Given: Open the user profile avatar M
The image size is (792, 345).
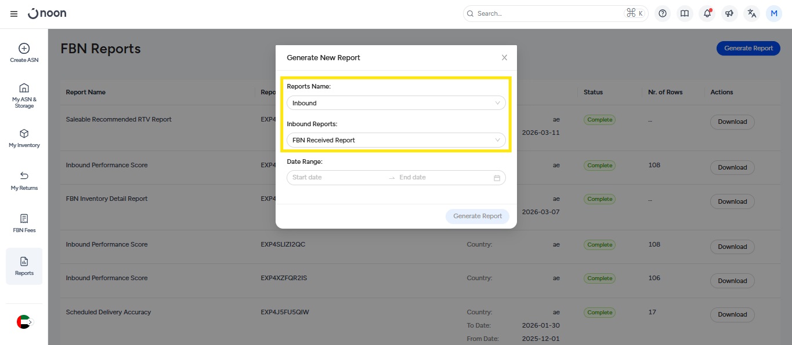Looking at the screenshot, I should pos(774,14).
